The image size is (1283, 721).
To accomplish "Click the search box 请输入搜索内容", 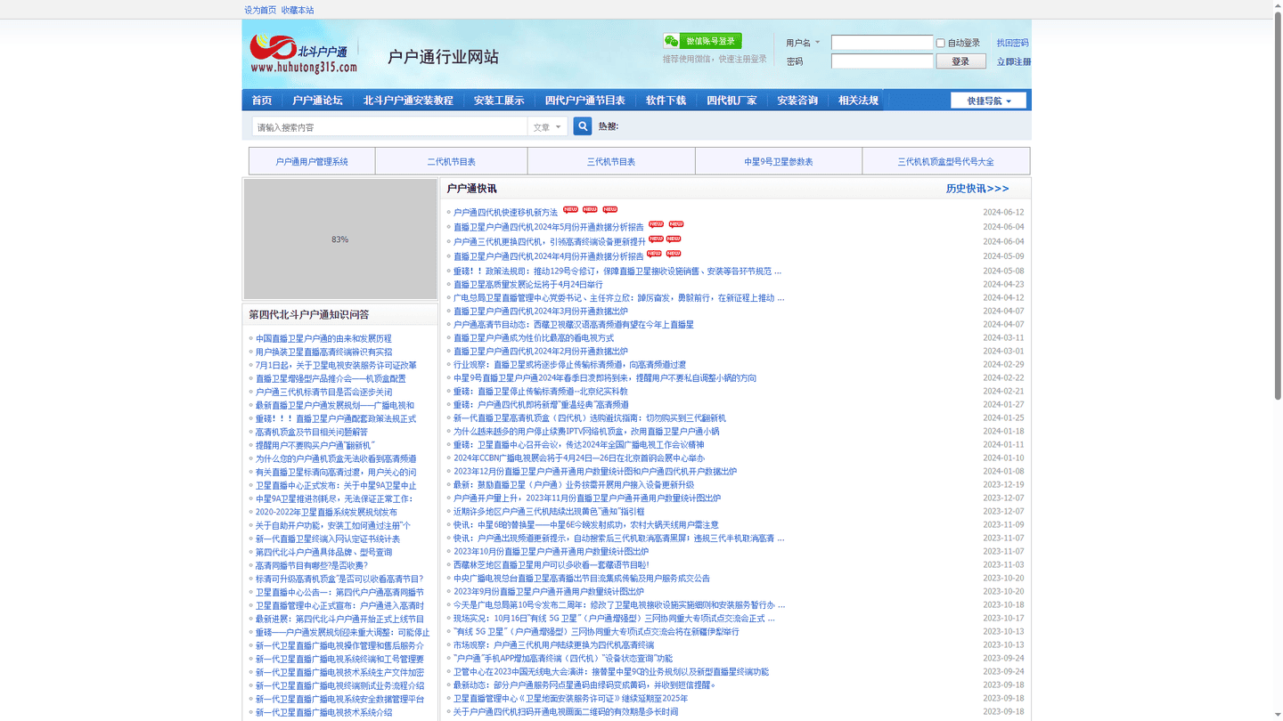I will (x=389, y=127).
